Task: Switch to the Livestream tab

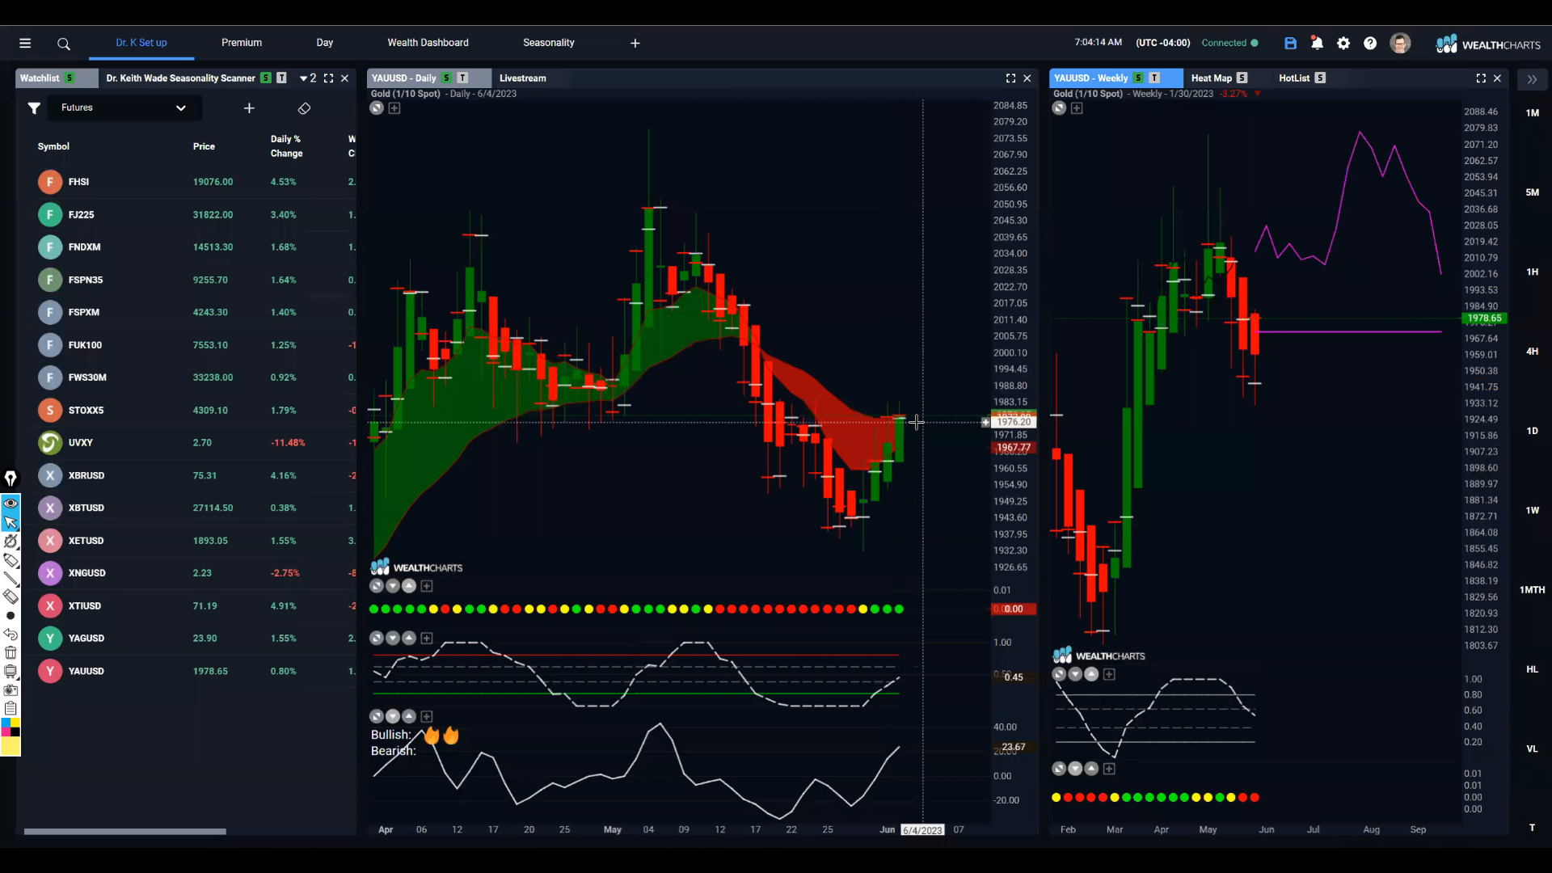Action: click(x=523, y=78)
